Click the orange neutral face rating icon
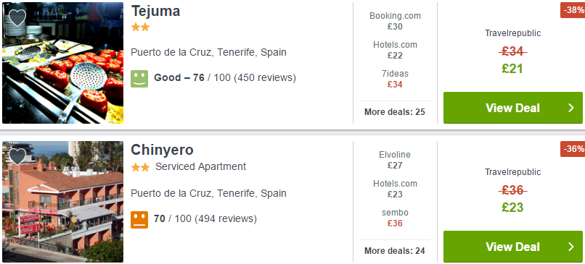Image resolution: width=585 pixels, height=264 pixels. (139, 220)
